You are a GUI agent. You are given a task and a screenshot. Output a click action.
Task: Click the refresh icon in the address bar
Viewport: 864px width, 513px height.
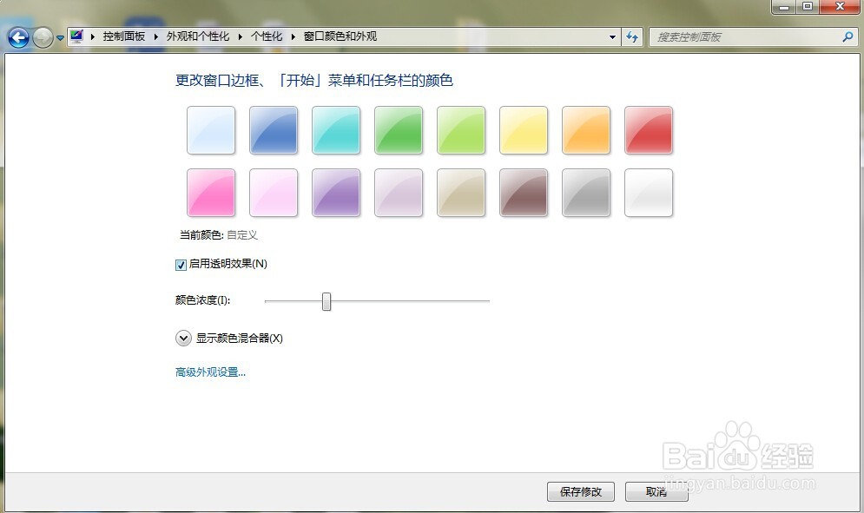tap(633, 36)
